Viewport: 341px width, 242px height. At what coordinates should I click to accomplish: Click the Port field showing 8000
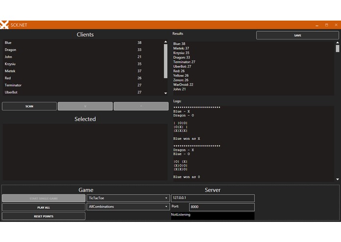tap(222, 207)
